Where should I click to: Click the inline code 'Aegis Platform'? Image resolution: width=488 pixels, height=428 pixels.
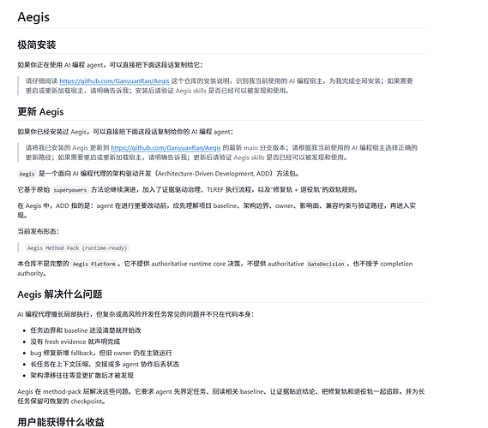pos(94,264)
